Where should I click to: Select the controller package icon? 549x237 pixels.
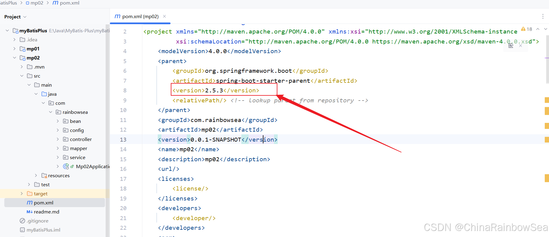pyautogui.click(x=66, y=139)
